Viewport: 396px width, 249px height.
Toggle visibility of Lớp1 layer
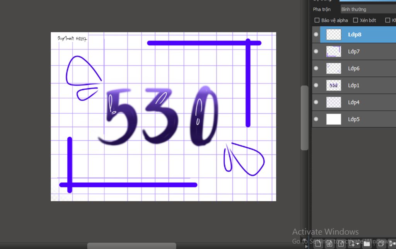point(316,85)
